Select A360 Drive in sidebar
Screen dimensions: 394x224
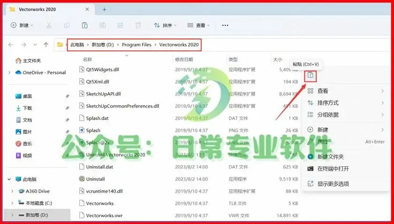(x=34, y=191)
